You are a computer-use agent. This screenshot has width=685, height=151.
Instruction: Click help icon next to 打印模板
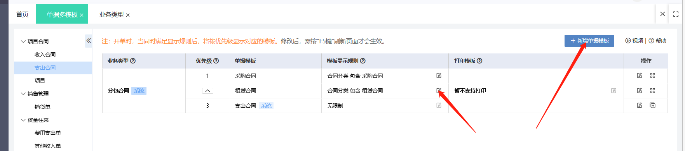479,61
